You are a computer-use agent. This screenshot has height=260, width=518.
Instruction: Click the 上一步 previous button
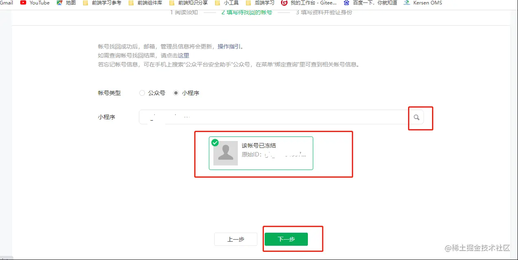(x=236, y=239)
